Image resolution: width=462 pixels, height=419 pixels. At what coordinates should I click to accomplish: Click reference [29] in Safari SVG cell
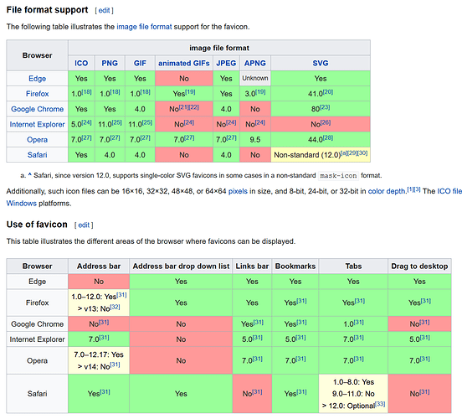[x=352, y=153]
